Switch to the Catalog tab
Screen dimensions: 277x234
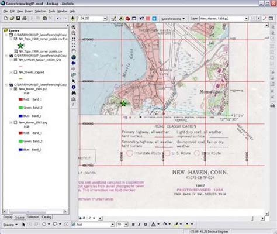tap(46, 217)
